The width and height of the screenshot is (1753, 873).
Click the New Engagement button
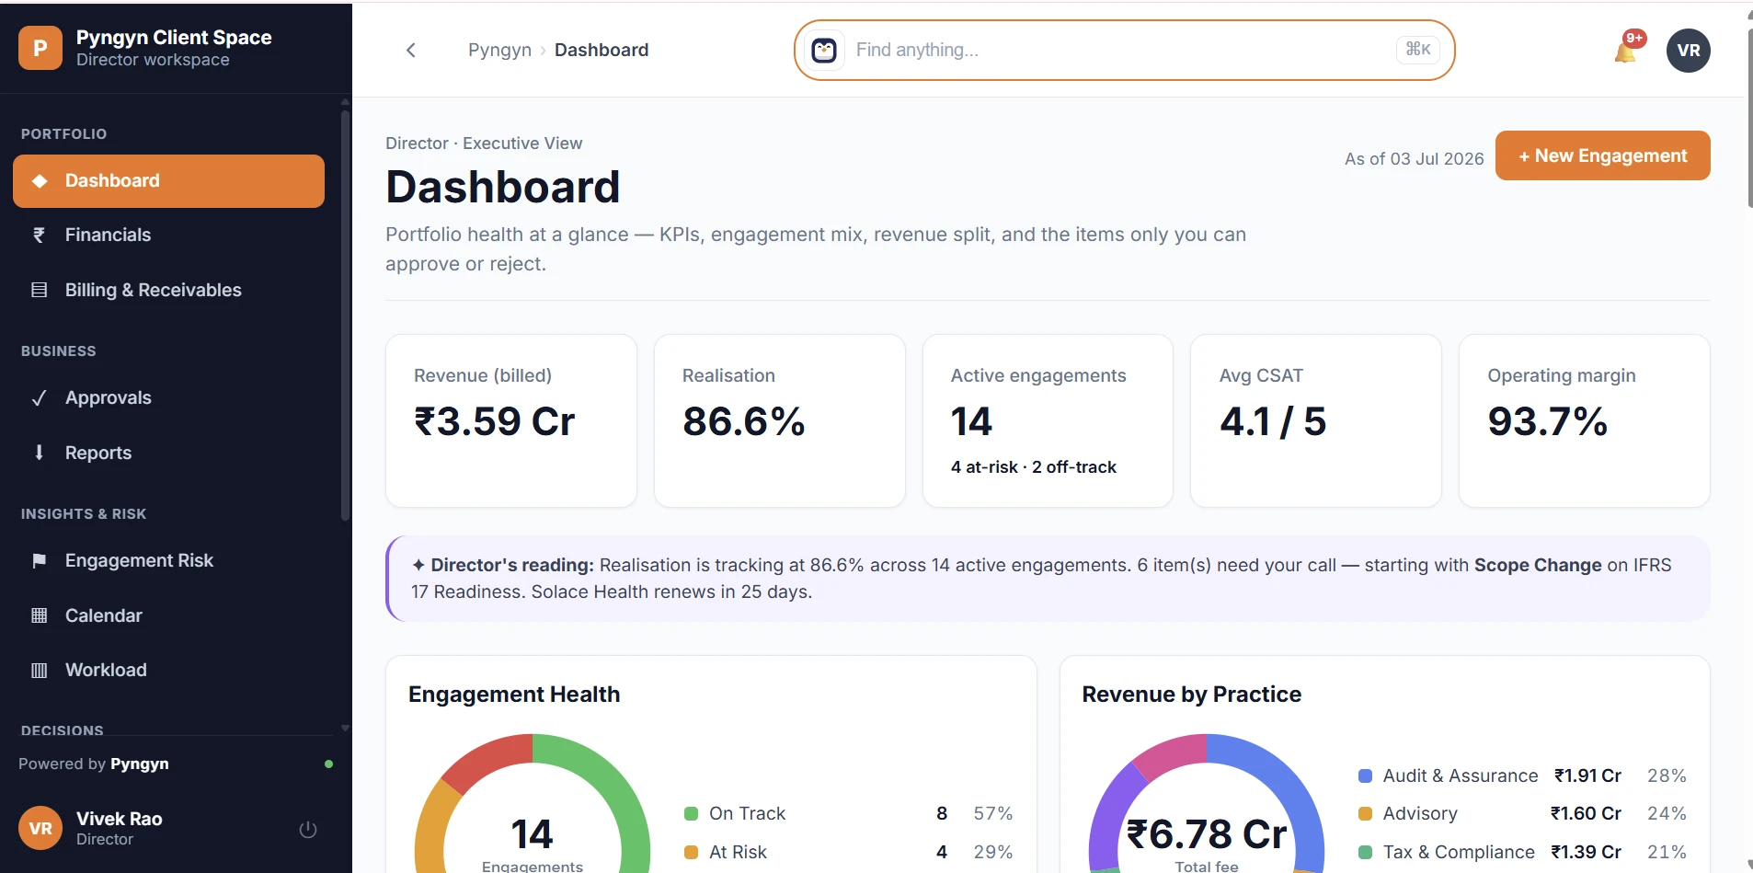point(1602,155)
